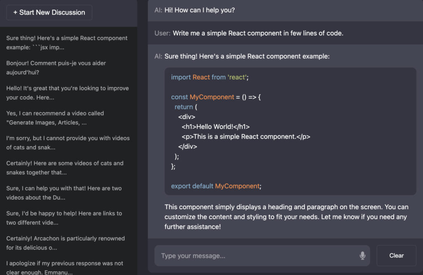Click the microphone icon in message box

pyautogui.click(x=362, y=255)
